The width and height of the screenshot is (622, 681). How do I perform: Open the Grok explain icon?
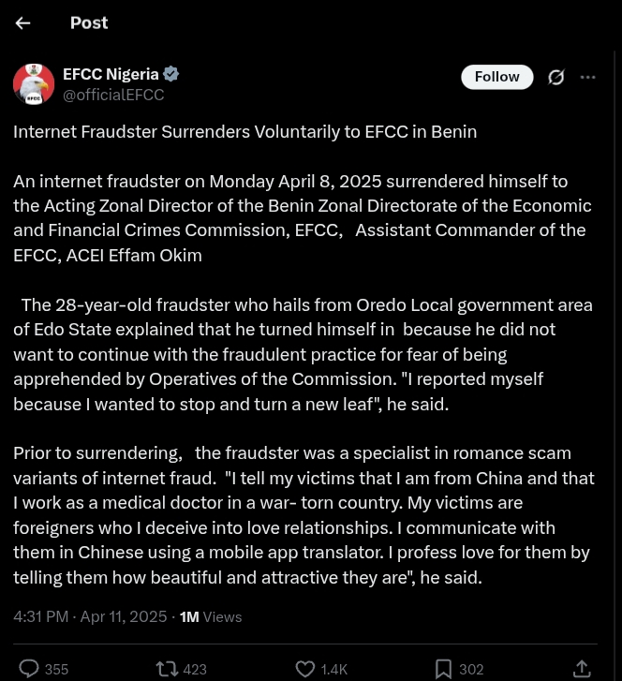pos(556,78)
